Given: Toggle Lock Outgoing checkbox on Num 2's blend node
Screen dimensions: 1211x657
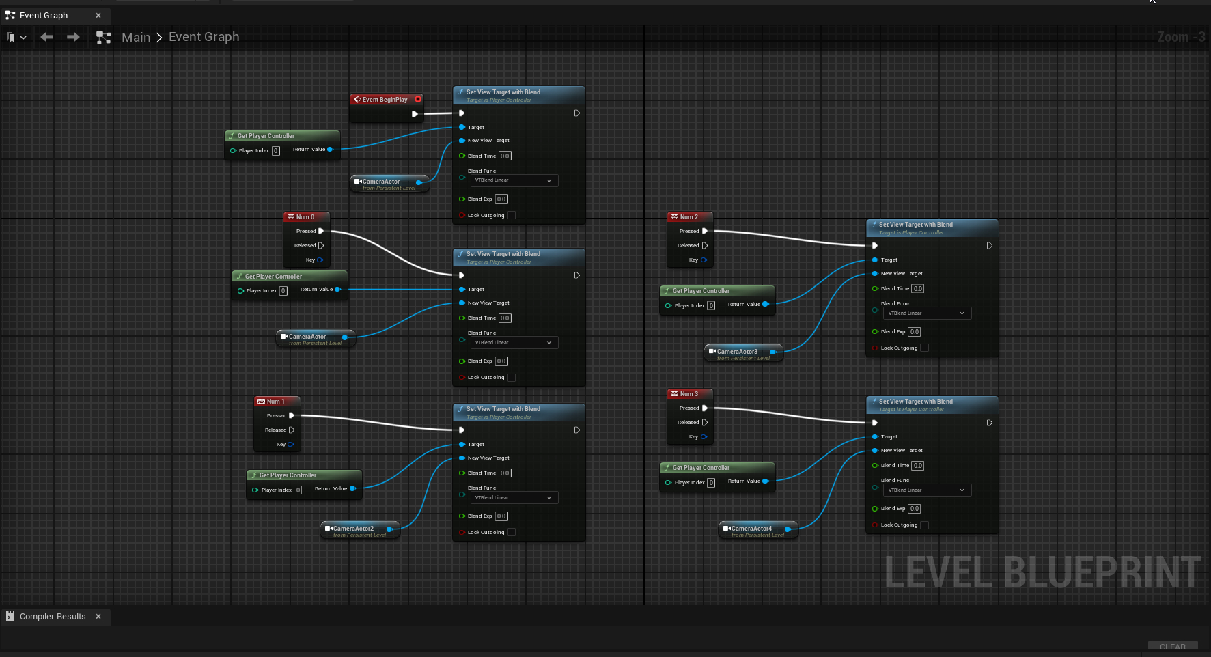Looking at the screenshot, I should (924, 348).
